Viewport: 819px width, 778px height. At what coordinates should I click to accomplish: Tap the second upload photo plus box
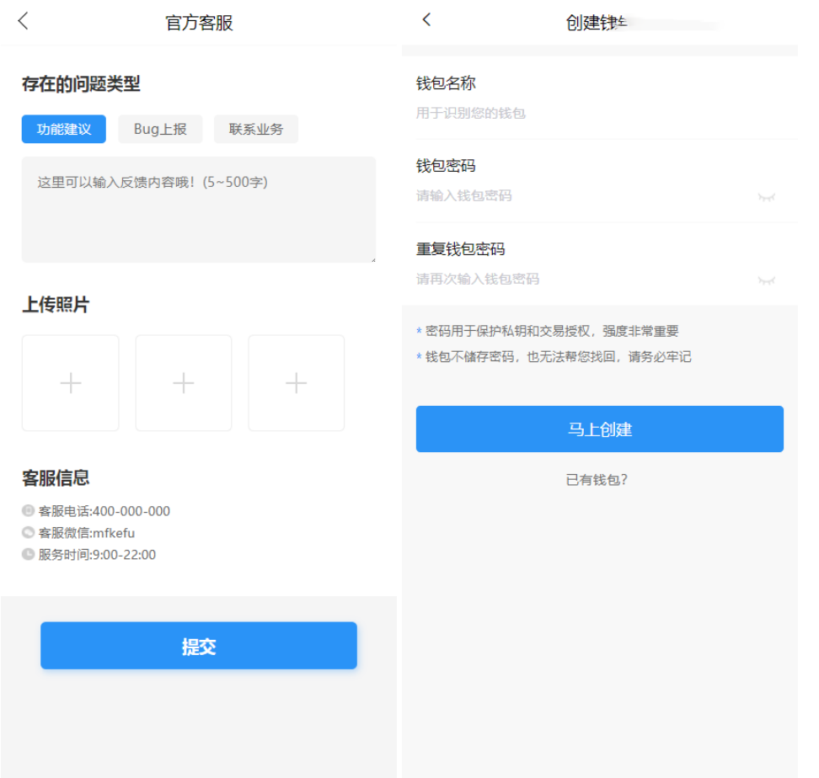184,383
